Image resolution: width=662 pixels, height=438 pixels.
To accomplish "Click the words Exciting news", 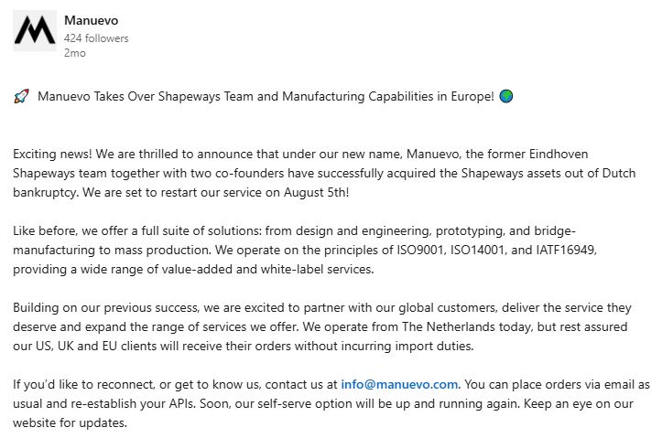I will (52, 154).
